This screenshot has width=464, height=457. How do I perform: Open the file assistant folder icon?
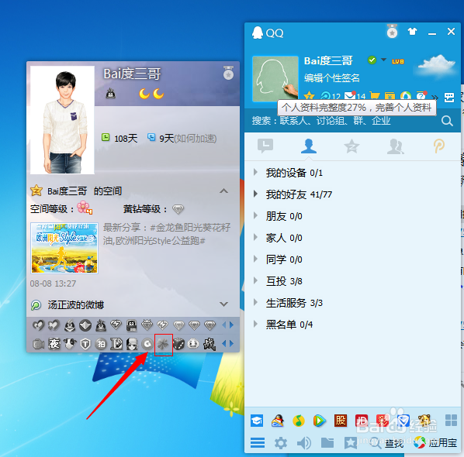point(327,442)
